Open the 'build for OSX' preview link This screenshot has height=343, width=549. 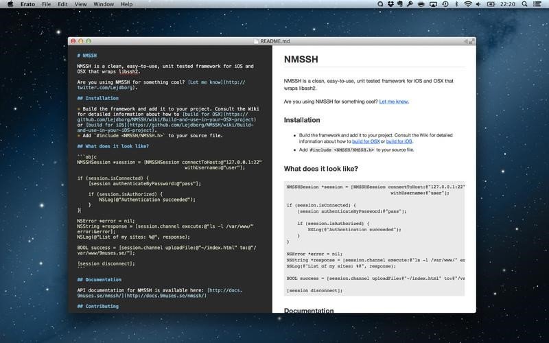click(x=366, y=141)
